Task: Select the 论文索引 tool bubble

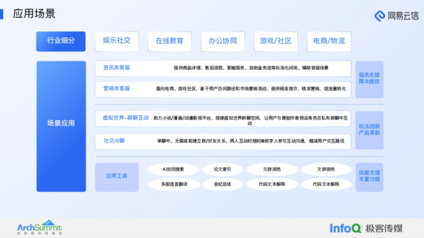Action: (x=223, y=169)
